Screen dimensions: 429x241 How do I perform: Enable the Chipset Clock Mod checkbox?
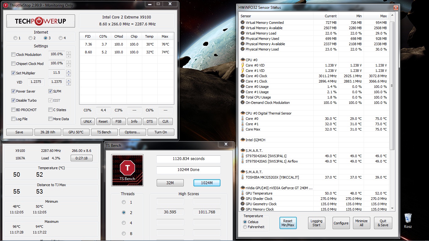tap(13, 64)
